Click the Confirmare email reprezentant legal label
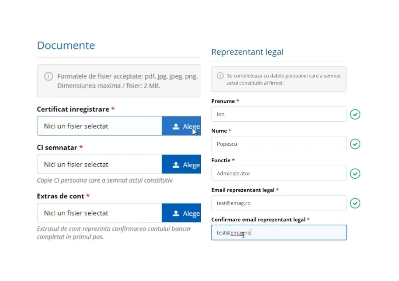The width and height of the screenshot is (399, 281). coord(258,220)
